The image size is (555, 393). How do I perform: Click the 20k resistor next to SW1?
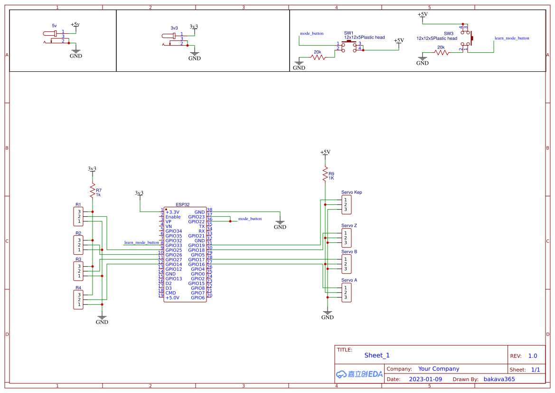pos(317,57)
